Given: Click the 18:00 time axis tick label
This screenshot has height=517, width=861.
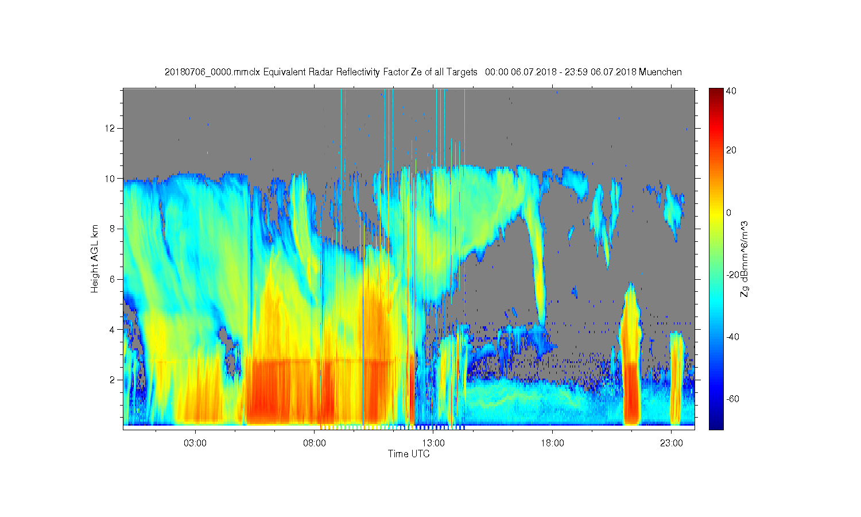Looking at the screenshot, I should pyautogui.click(x=552, y=443).
